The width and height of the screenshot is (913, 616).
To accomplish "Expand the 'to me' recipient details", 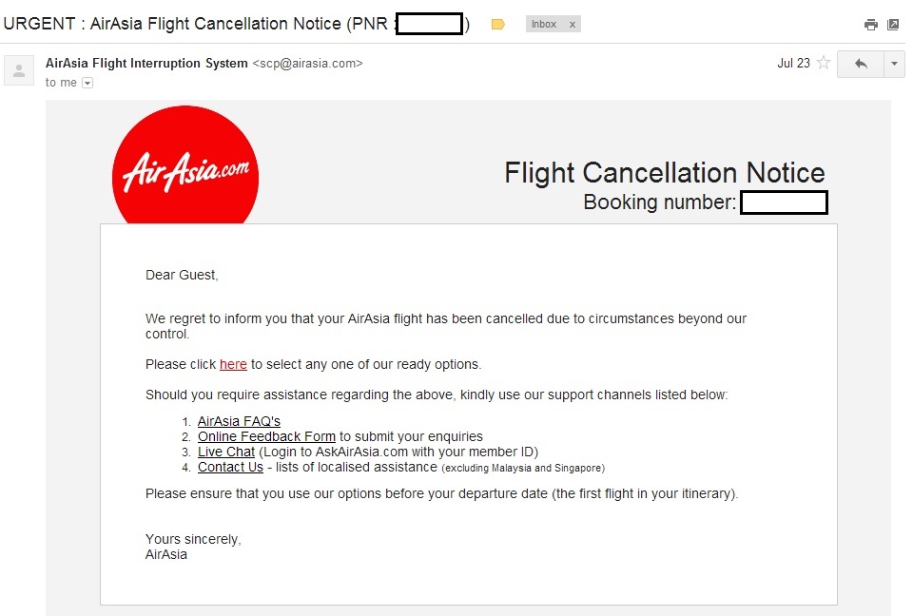I will [x=87, y=83].
